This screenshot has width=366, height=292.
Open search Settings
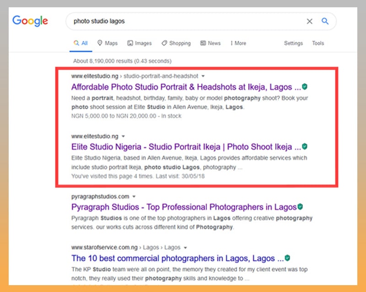pyautogui.click(x=293, y=43)
